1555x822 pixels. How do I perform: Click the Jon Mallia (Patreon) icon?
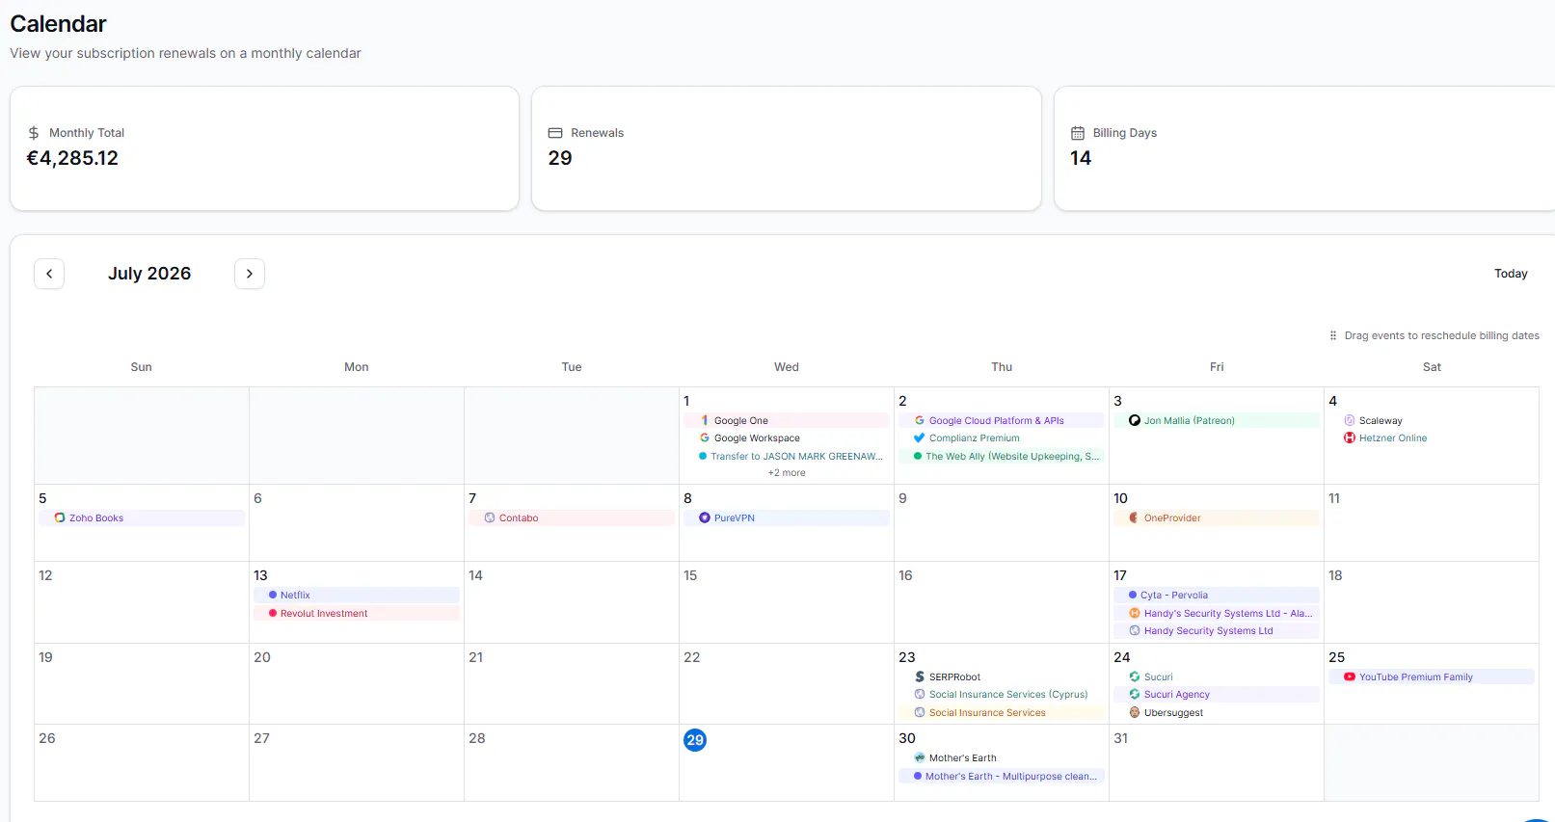(1135, 420)
